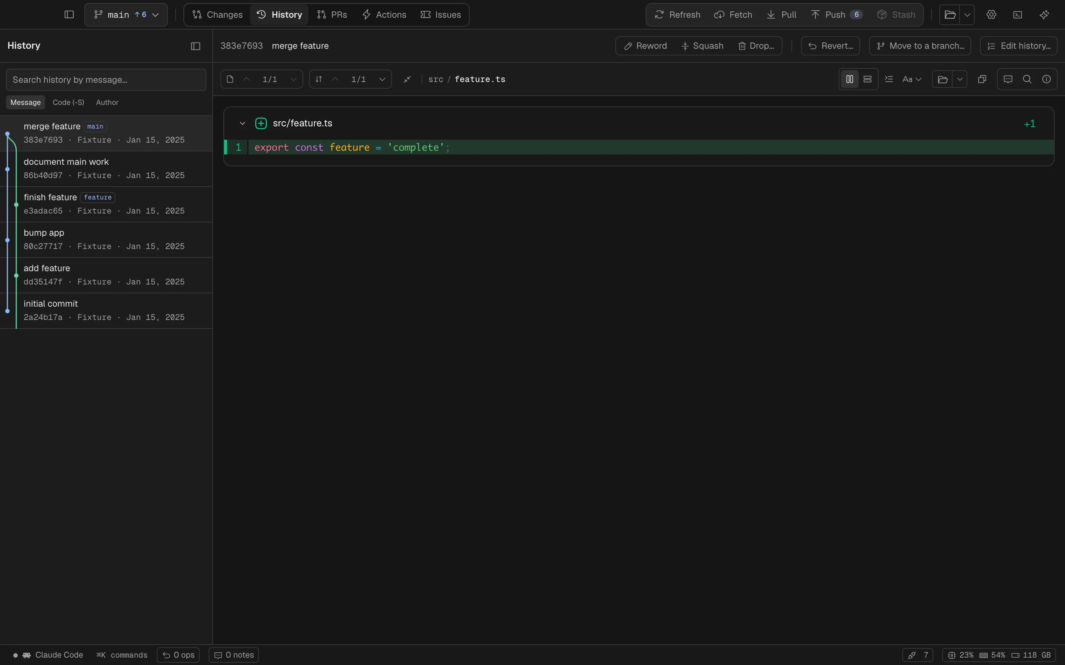The image size is (1065, 665).
Task: Toggle whitespace/indent wrapping icon in the diff toolbar
Action: (x=889, y=79)
